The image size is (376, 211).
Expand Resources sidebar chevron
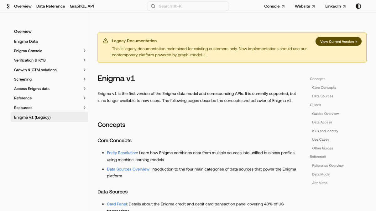(85, 108)
